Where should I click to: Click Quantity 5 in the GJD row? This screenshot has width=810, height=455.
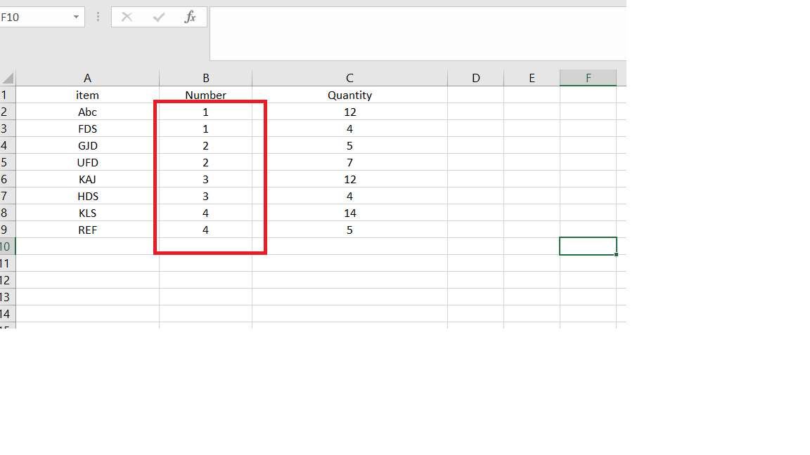click(x=349, y=145)
